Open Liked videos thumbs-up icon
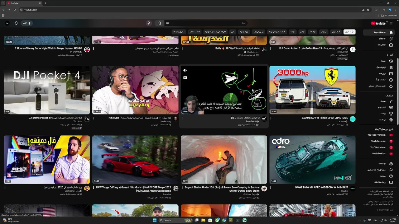Screen dimensions: 399x224 click(x=391, y=86)
